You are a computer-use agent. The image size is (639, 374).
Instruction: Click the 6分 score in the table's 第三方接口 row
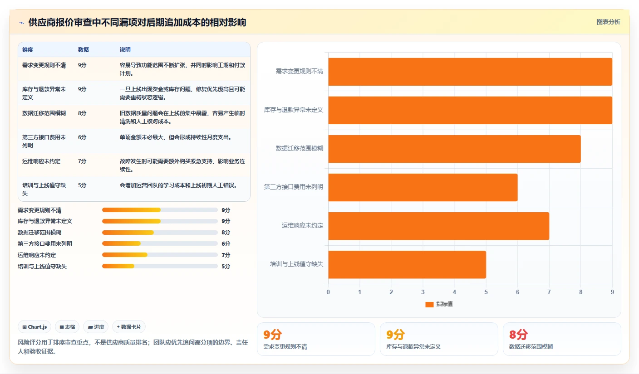[x=82, y=137]
